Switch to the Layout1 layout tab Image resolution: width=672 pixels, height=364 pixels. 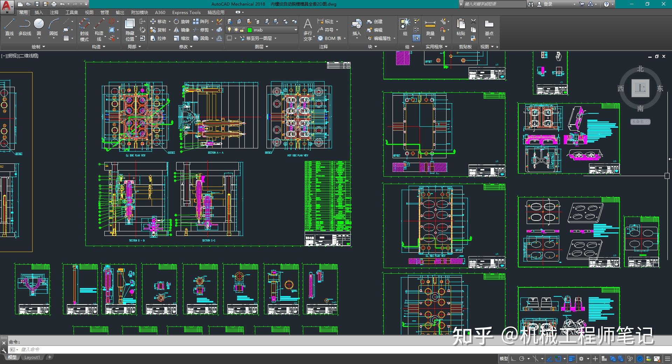(32, 357)
